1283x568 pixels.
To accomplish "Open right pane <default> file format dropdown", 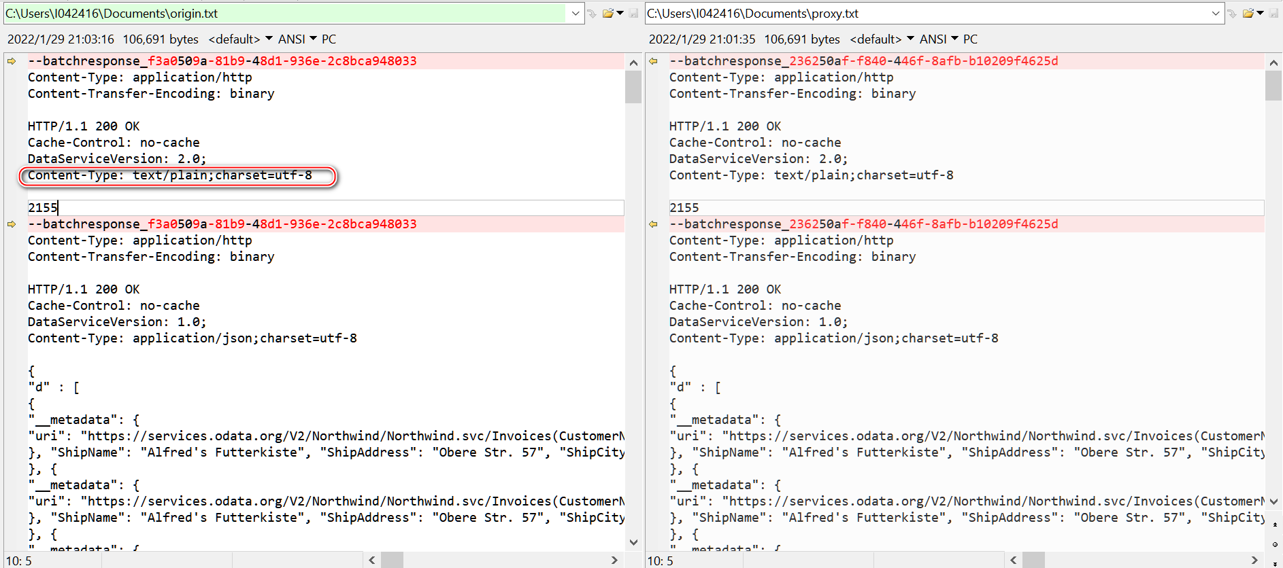I will pos(882,39).
